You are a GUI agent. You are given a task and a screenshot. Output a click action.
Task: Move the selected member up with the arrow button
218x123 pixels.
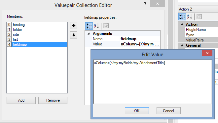[x=74, y=26]
